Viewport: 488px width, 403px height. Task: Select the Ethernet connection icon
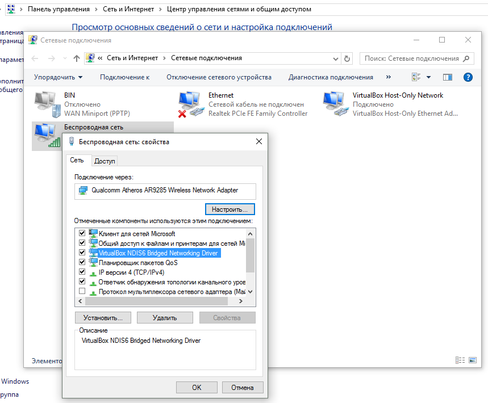click(x=191, y=104)
